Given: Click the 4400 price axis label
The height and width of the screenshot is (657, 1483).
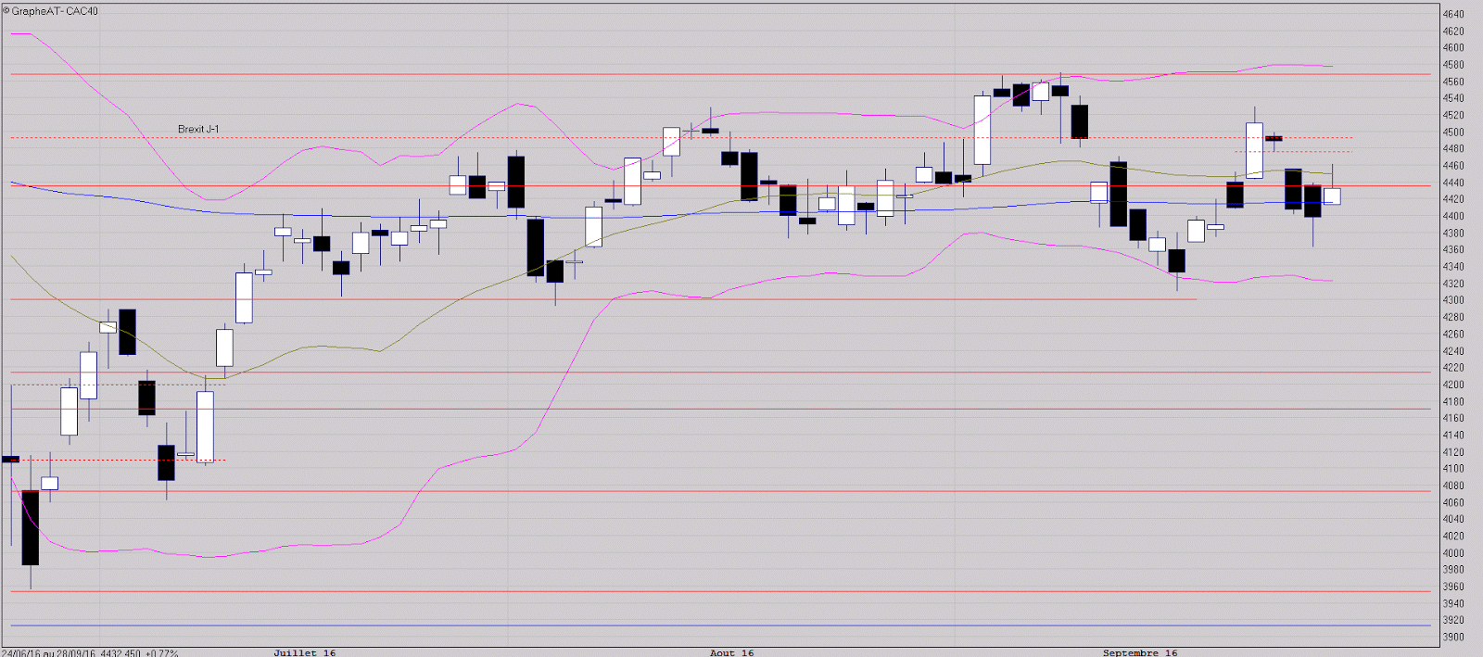Looking at the screenshot, I should coord(1453,216).
